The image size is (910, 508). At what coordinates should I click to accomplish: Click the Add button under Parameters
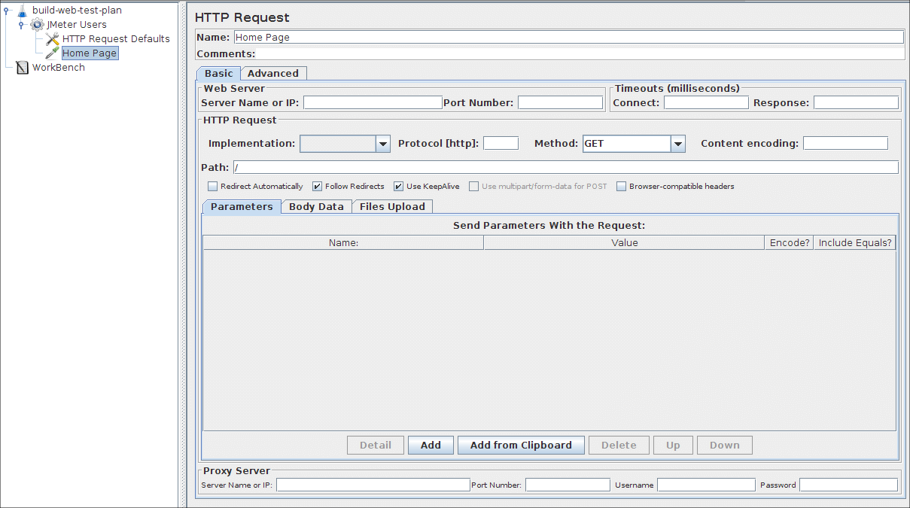[x=431, y=445]
